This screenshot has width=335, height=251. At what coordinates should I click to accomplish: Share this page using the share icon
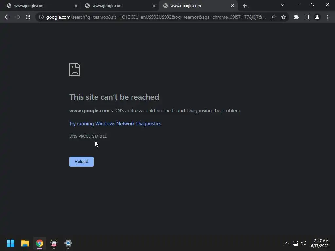click(273, 17)
